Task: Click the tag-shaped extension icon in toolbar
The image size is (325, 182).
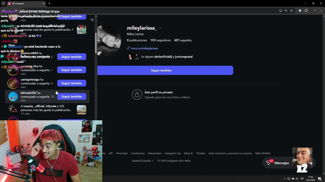Action: [x=300, y=11]
